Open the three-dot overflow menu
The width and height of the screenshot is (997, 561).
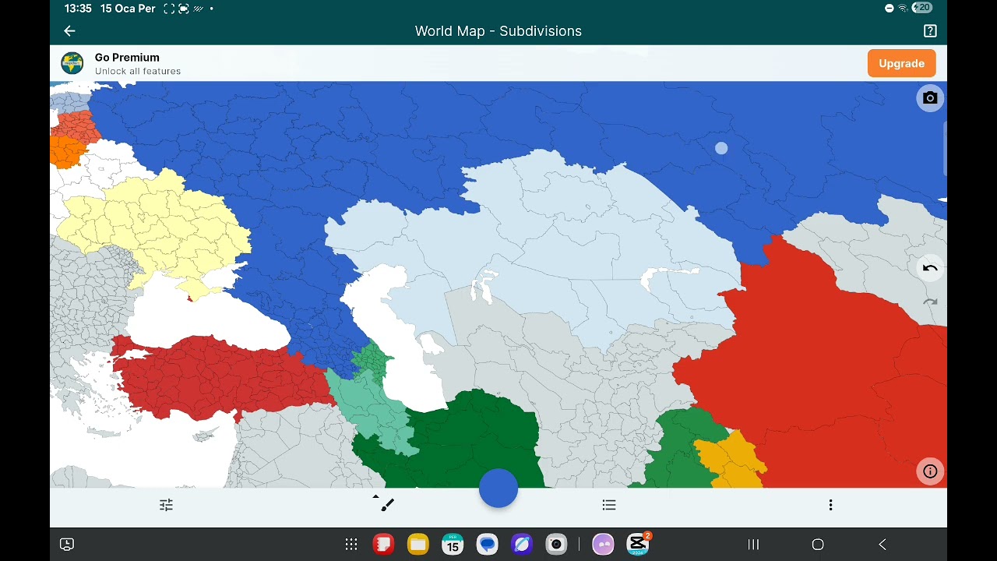click(830, 505)
